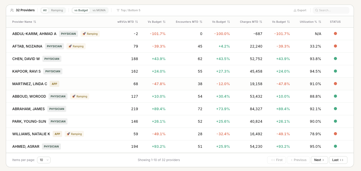Open the items per page dropdown

click(44, 160)
